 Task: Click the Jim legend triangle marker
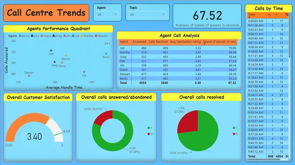(65, 36)
